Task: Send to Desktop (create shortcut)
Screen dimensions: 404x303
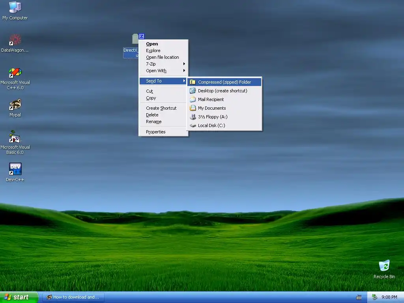Action: [224, 91]
